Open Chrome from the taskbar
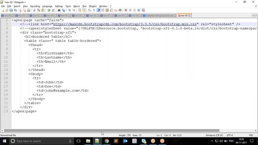Screen dimensions: 258x145 coord(106,141)
